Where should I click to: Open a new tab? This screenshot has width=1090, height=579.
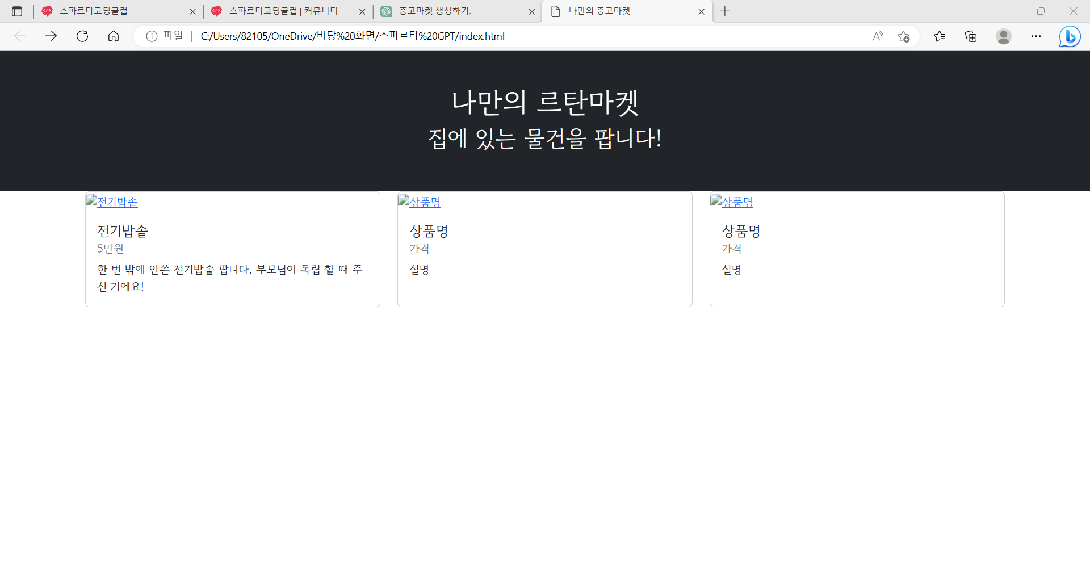(725, 11)
